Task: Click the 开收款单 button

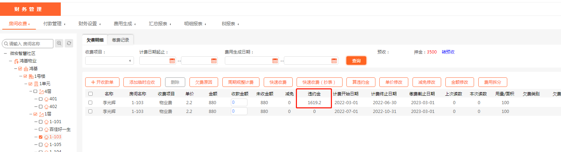Action: tap(102, 82)
